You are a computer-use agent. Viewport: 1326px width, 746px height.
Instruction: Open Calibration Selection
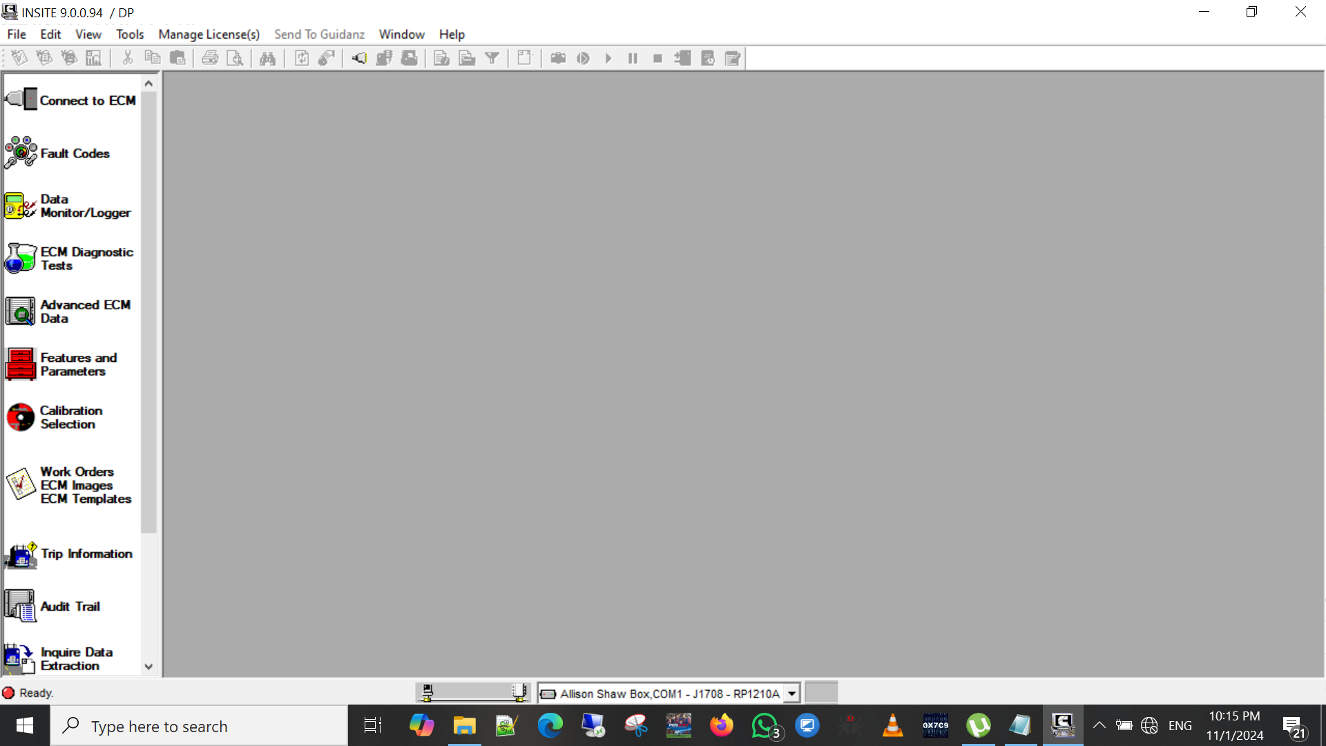click(55, 417)
